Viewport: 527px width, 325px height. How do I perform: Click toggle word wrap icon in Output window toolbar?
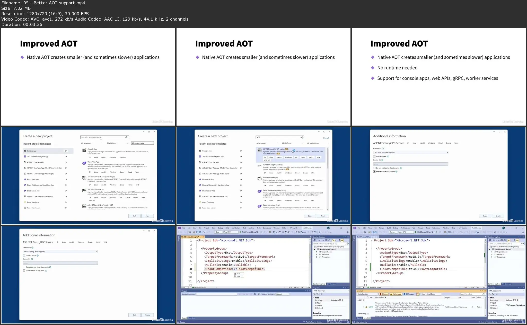tap(255, 294)
